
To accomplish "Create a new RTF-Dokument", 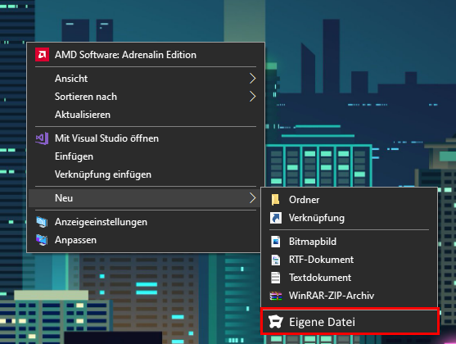I will (350, 260).
